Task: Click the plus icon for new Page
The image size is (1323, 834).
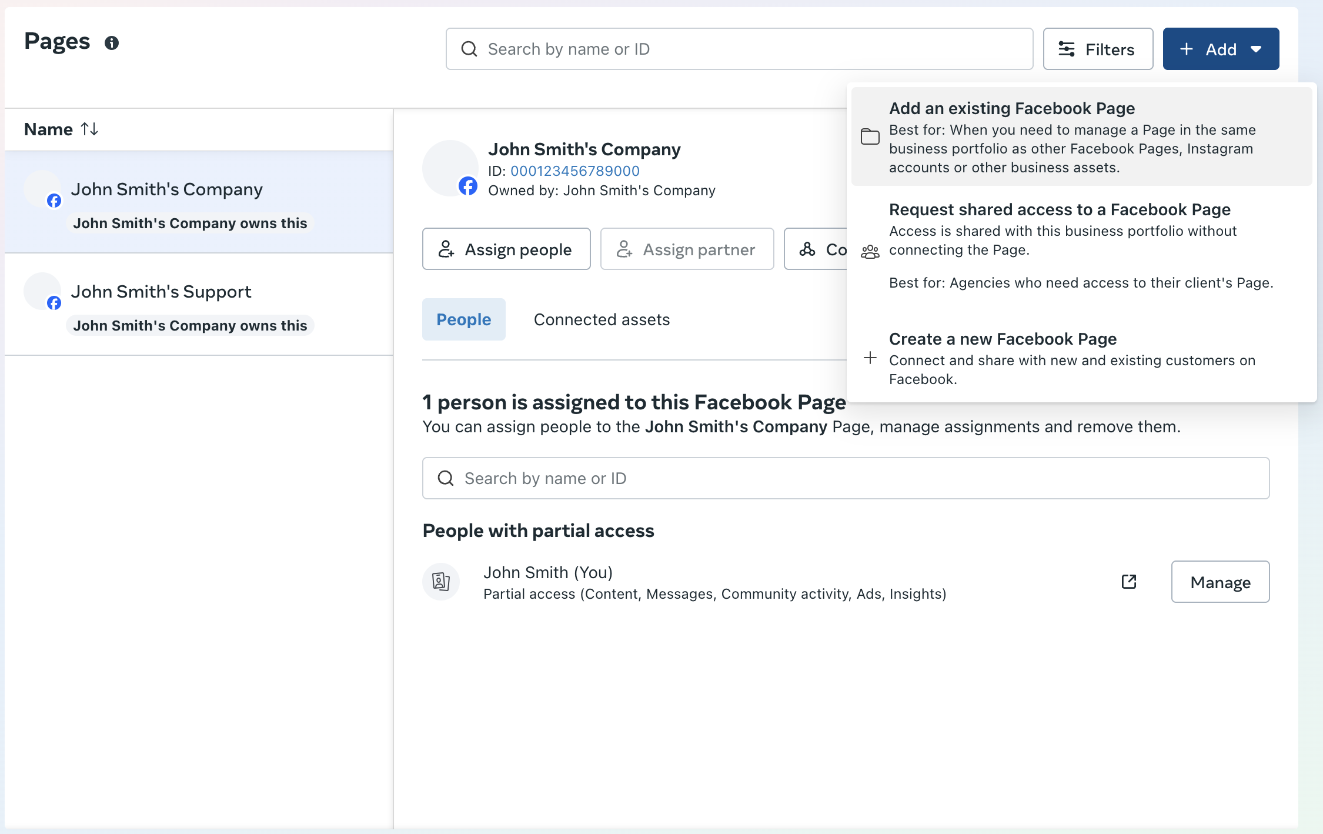Action: coord(870,358)
